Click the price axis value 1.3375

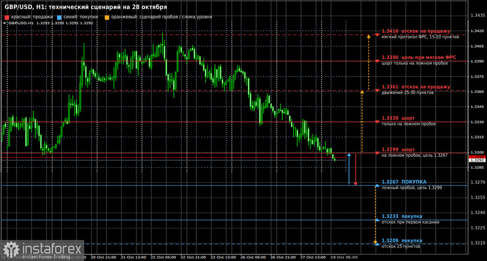478,77
